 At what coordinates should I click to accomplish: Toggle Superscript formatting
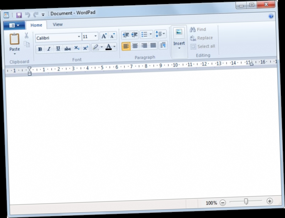click(x=86, y=48)
